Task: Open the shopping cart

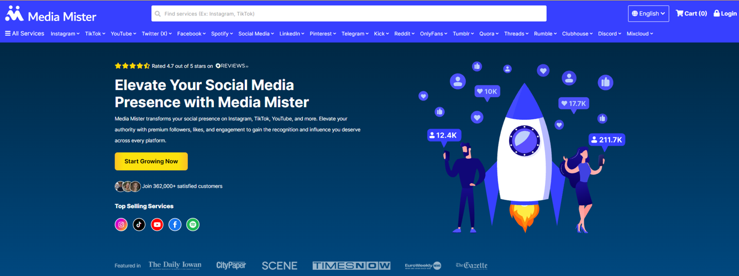Action: (691, 14)
